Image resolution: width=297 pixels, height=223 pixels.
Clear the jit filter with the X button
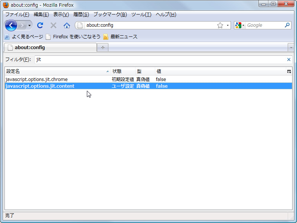288,59
